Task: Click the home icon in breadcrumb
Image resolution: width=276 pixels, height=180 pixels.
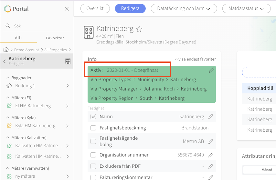Action: 5,50
